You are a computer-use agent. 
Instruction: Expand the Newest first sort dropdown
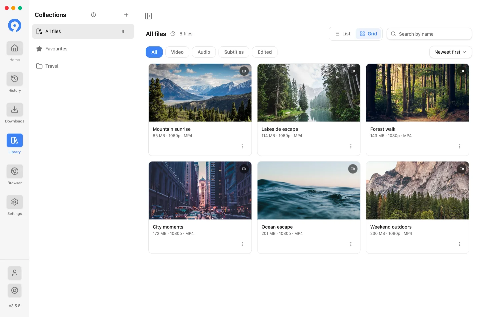[x=451, y=52]
